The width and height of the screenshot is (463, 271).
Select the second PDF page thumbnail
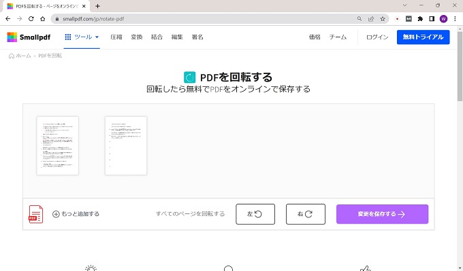126,145
